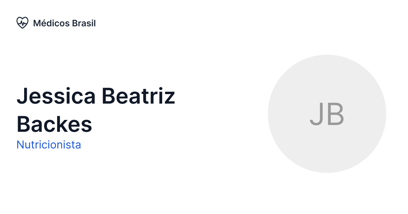Click the capital "B" of Beatriz

click(x=108, y=96)
